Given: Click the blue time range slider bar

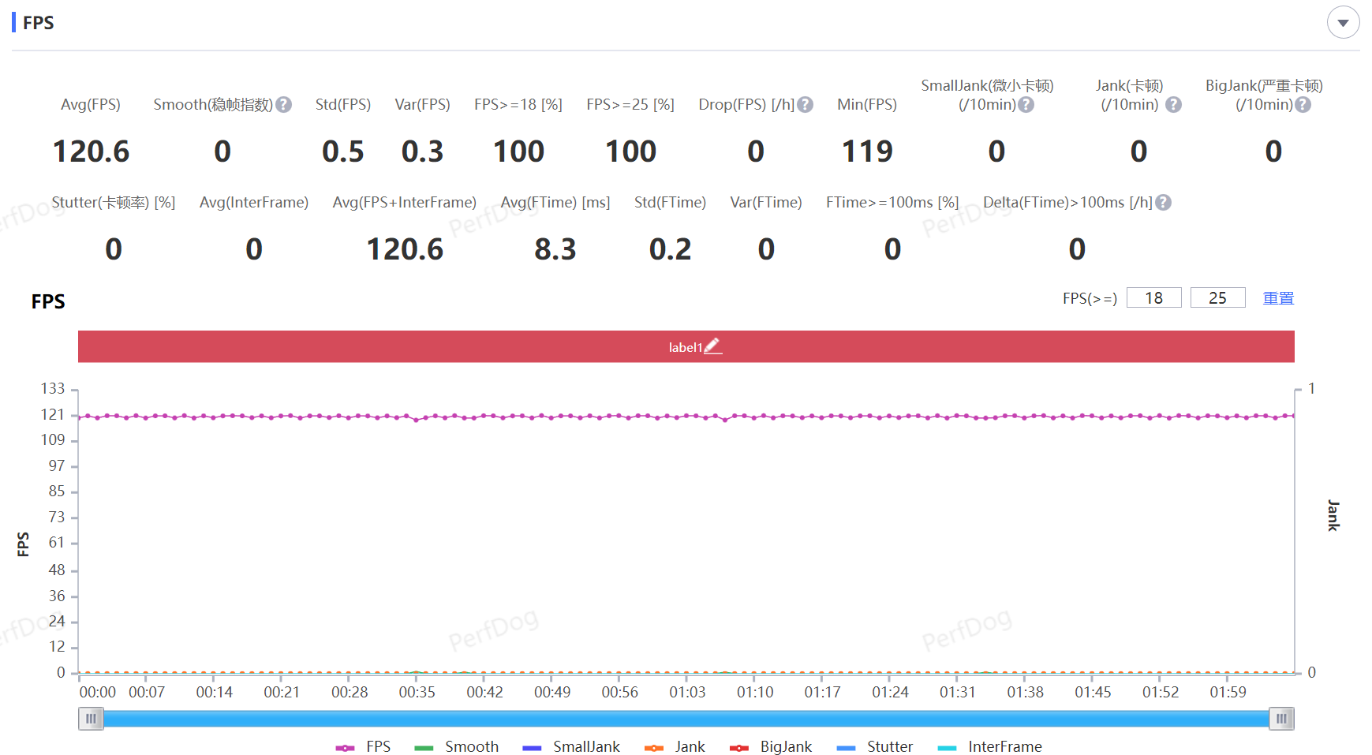Looking at the screenshot, I should click(x=686, y=719).
